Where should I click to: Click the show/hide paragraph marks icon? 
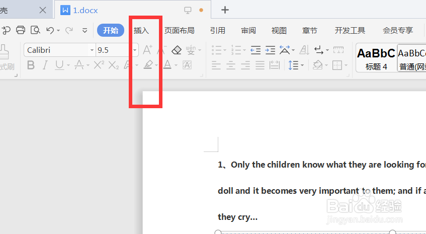coord(319,50)
